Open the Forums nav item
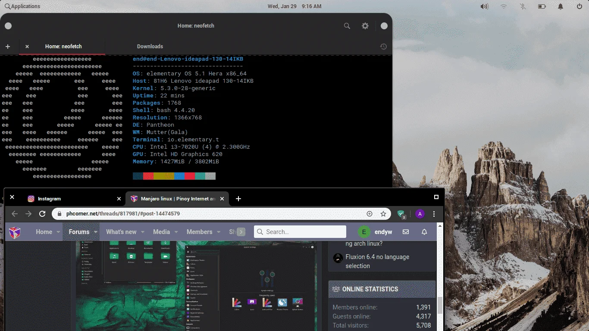Image resolution: width=589 pixels, height=331 pixels. [79, 232]
